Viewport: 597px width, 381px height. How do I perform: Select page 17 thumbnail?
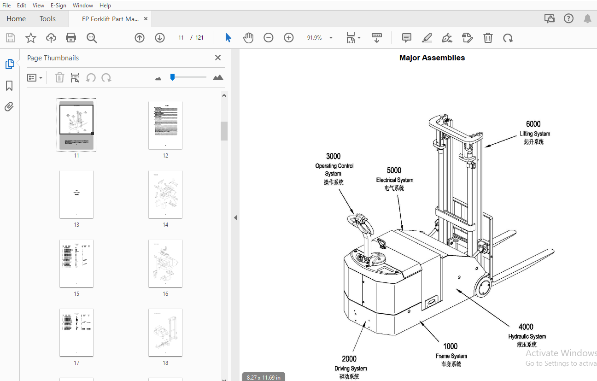click(x=76, y=333)
